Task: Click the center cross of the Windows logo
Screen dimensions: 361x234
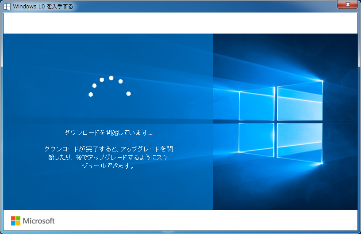Action: [276, 121]
